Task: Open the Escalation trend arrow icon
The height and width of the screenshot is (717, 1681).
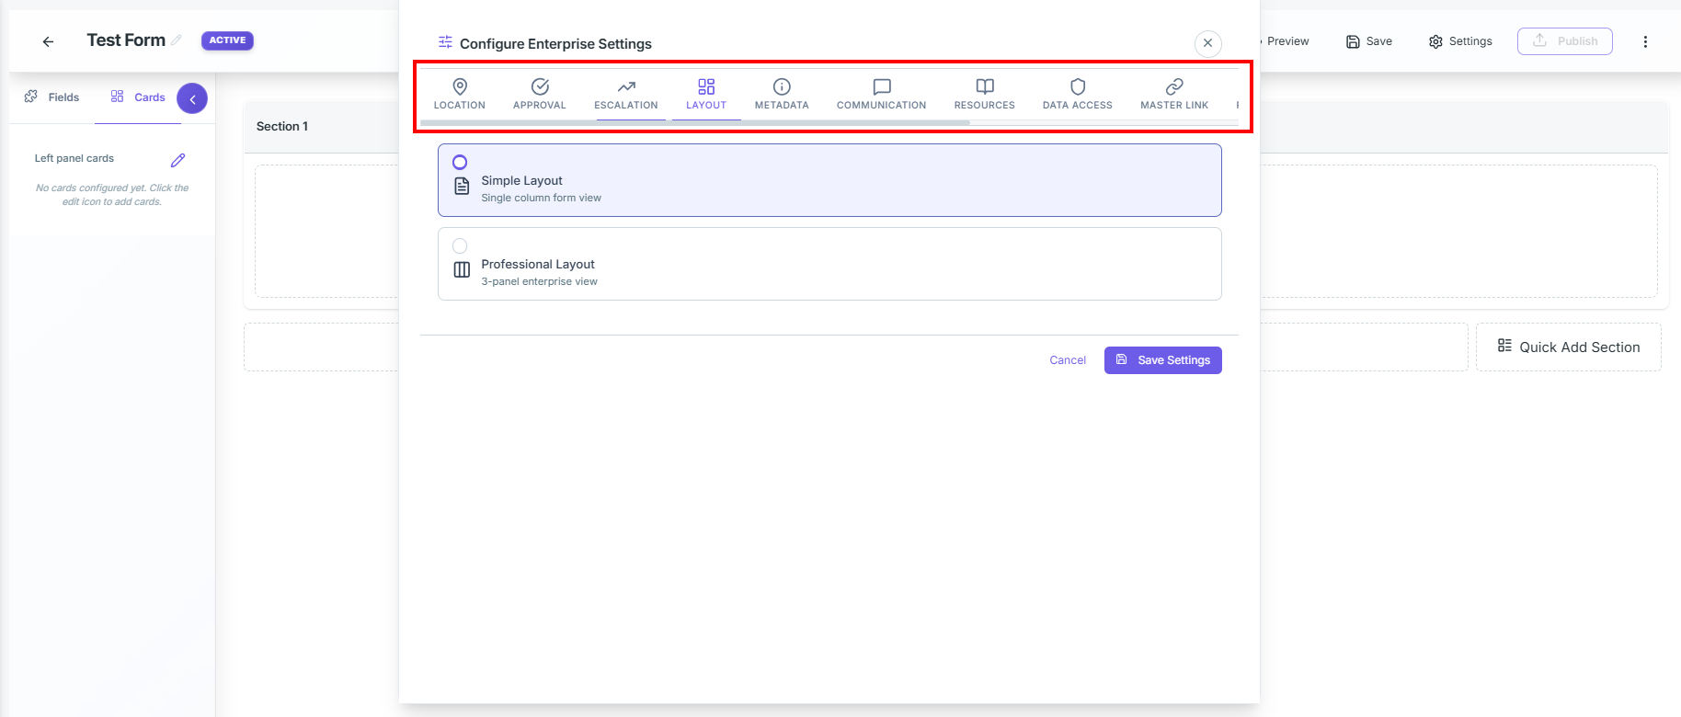Action: coord(626,86)
